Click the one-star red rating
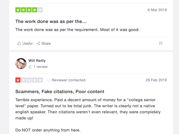 29,80
